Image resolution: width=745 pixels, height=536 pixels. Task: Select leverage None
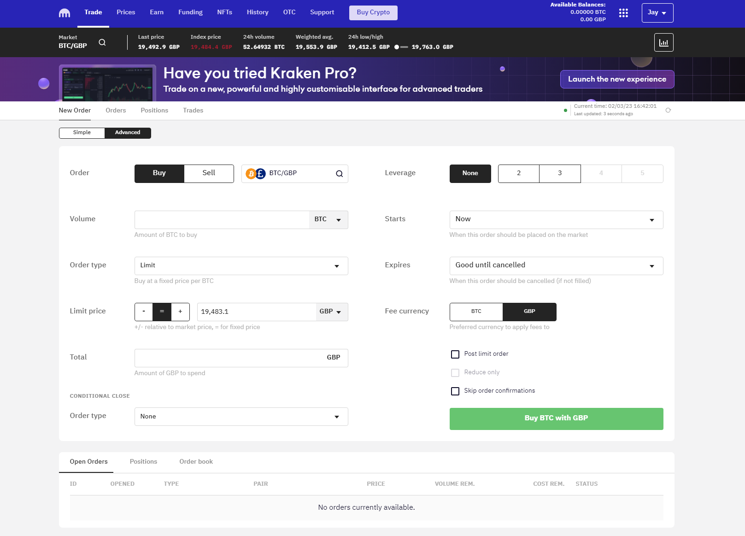click(470, 174)
